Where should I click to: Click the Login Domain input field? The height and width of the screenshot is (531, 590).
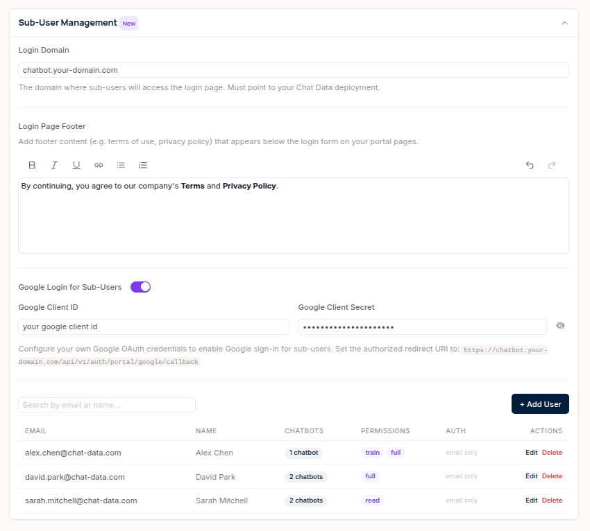(292, 69)
